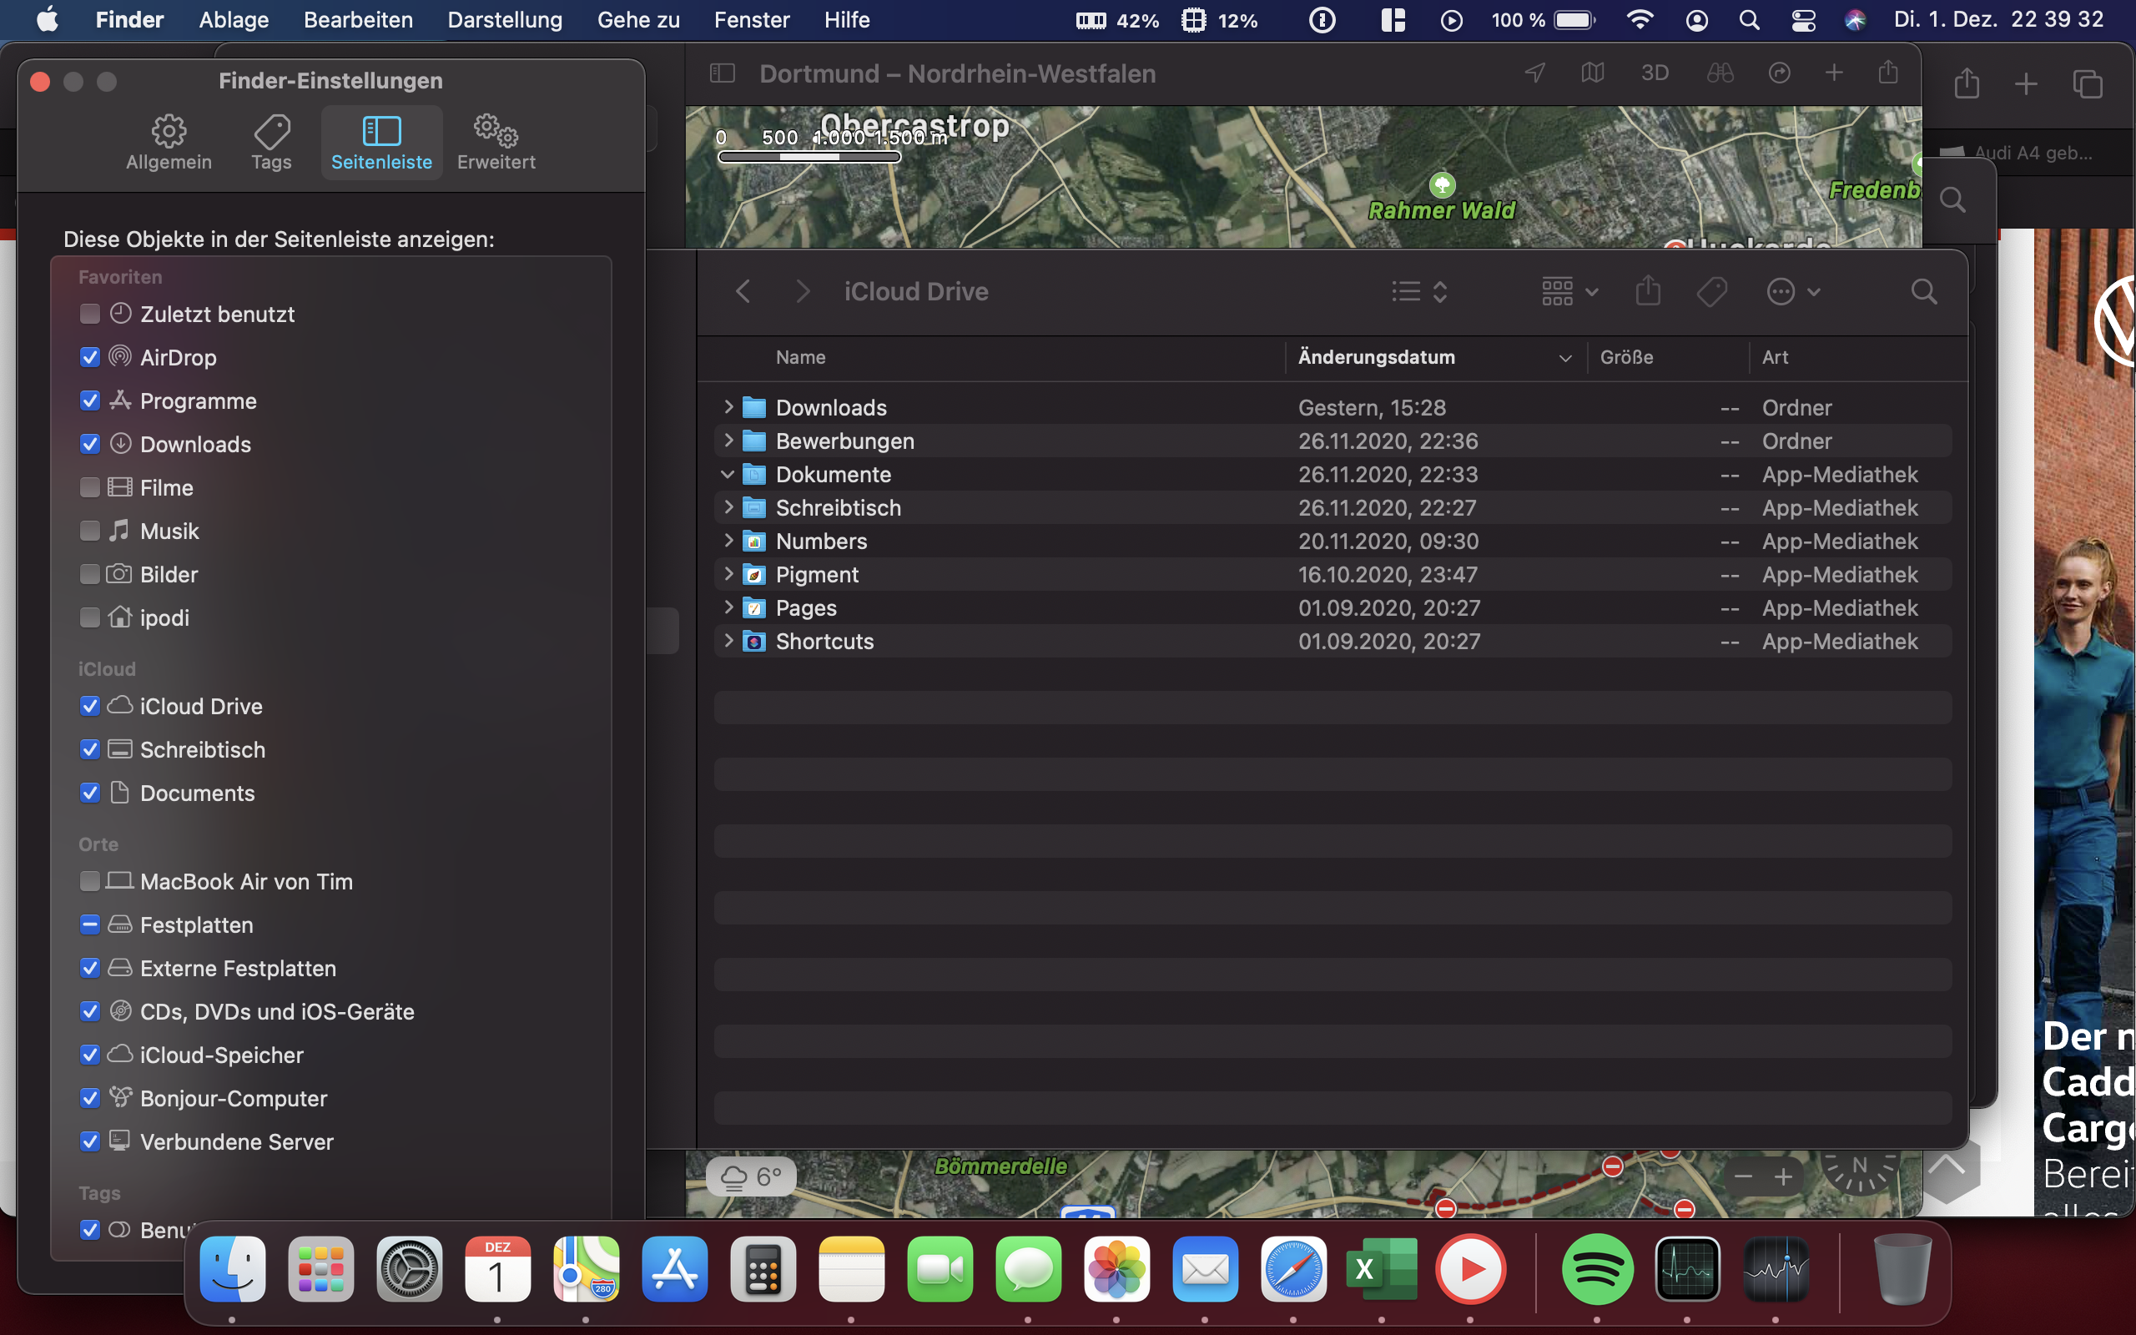
Task: Open Spotify from the Dock
Action: pos(1597,1270)
